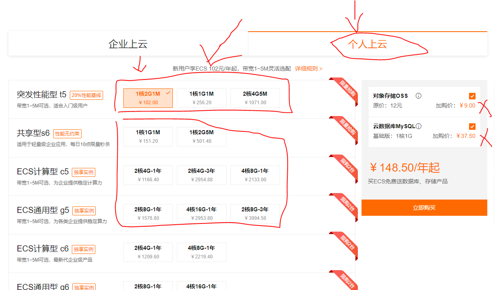Screen dimensions: 495x290
Task: Switch to 企业上云 tab
Action: click(x=128, y=44)
